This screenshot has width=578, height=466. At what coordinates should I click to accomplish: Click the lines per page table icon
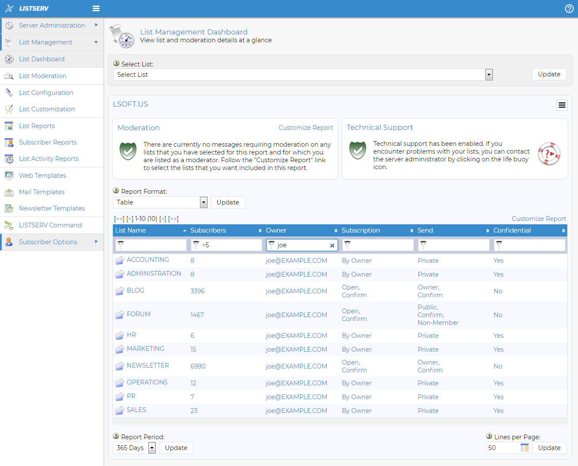click(x=525, y=448)
